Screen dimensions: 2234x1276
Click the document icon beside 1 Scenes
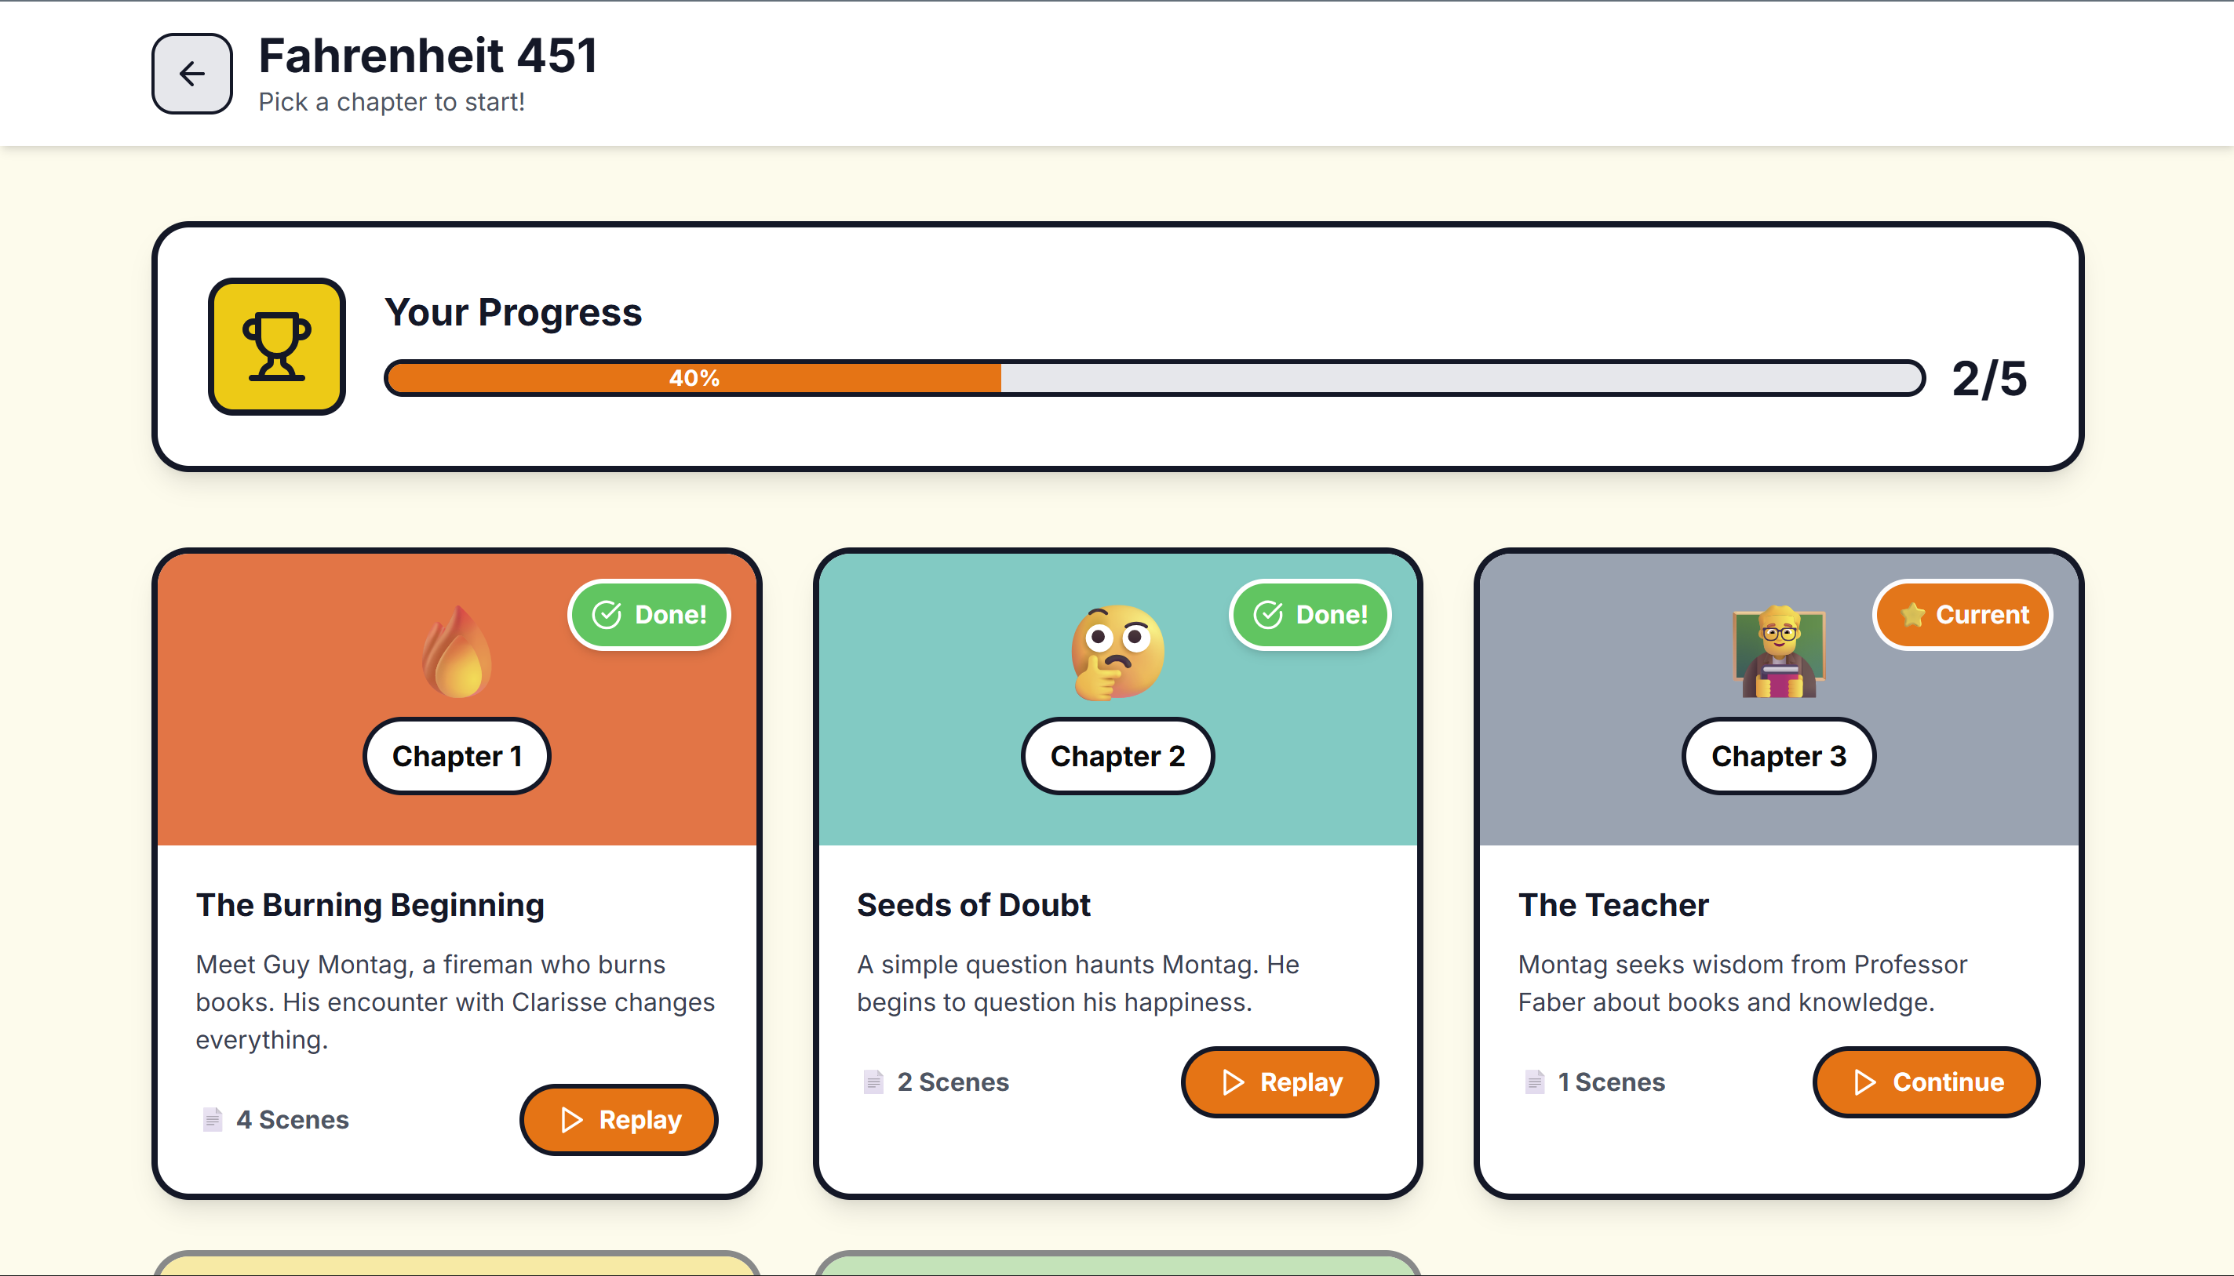tap(1534, 1082)
